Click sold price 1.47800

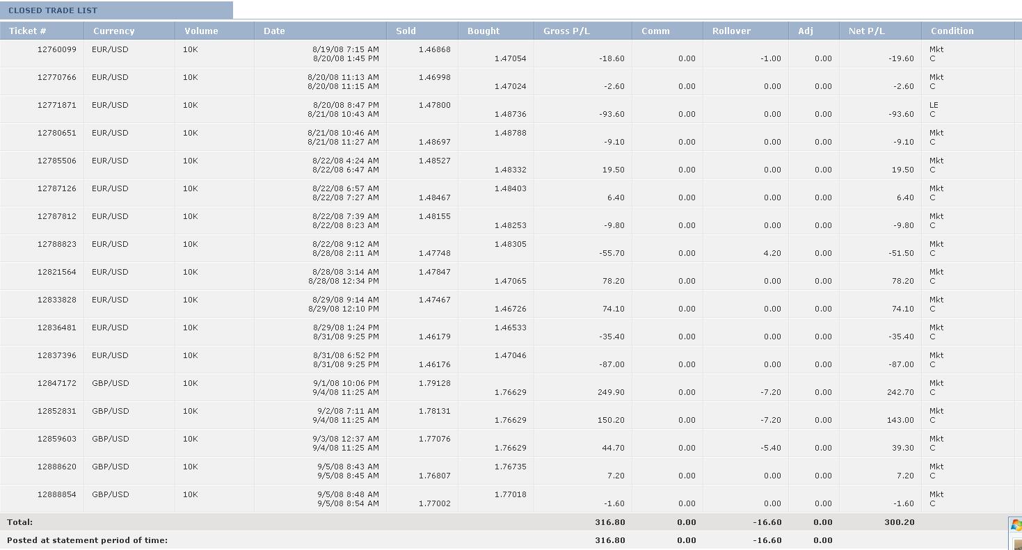pyautogui.click(x=435, y=105)
